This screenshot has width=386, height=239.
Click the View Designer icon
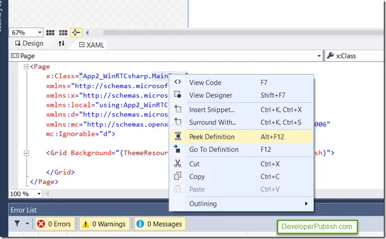(177, 95)
